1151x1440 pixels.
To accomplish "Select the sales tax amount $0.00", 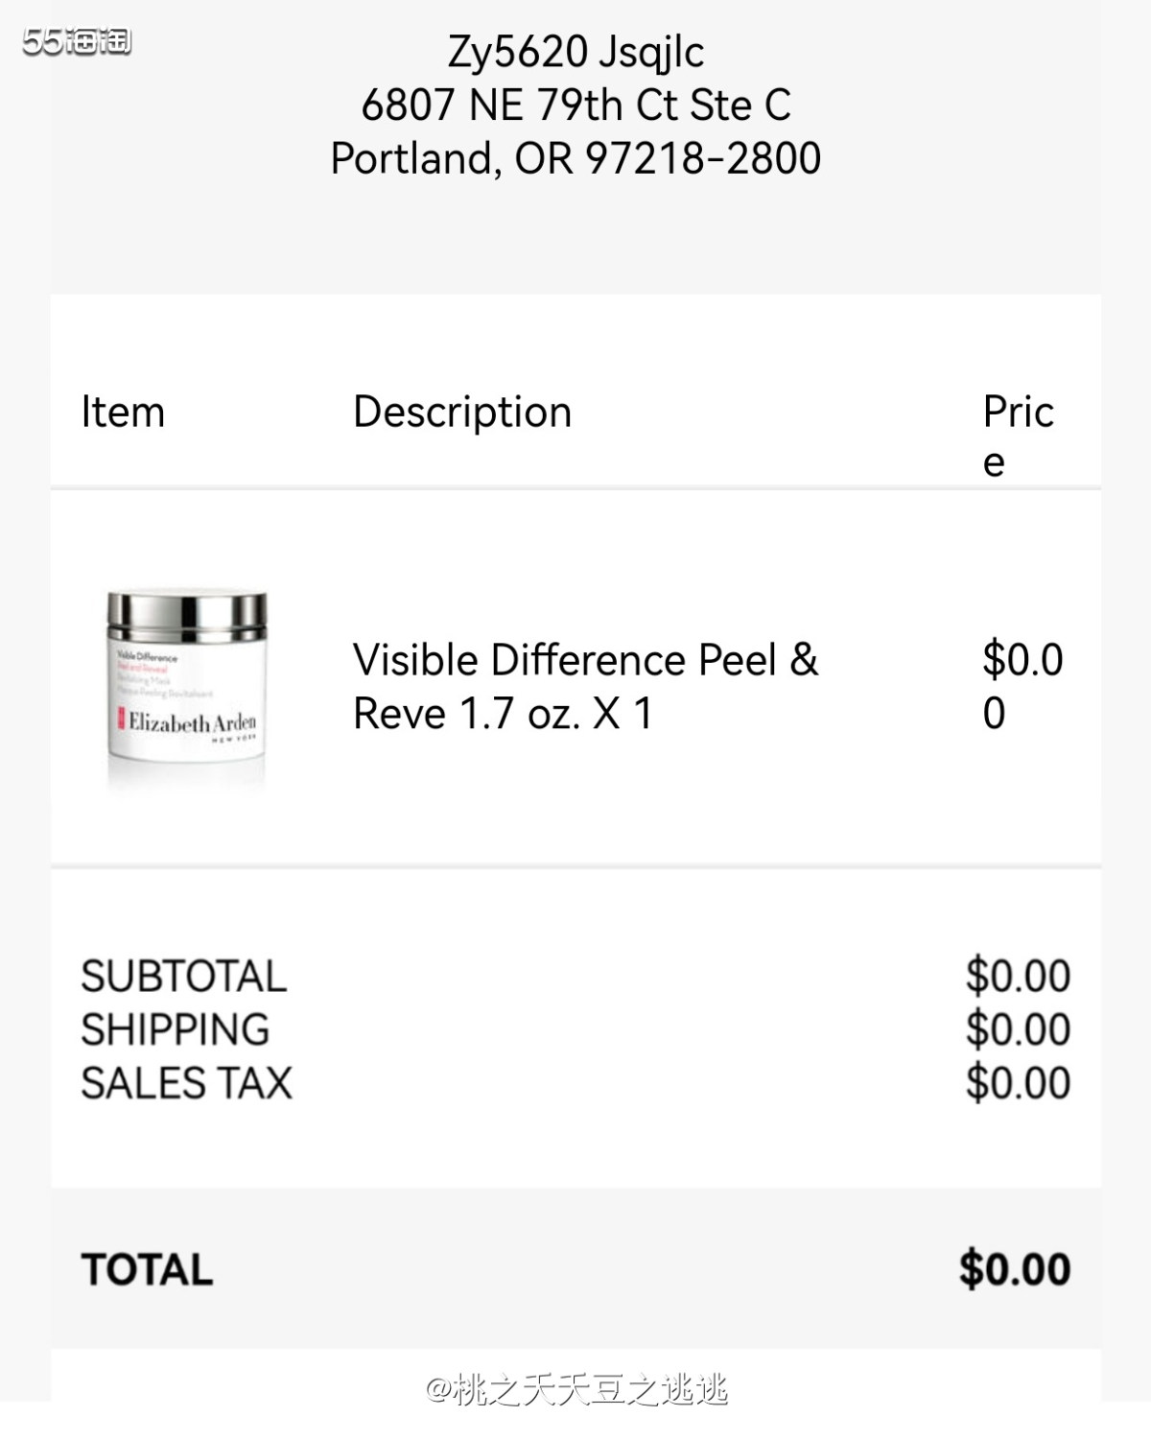I will tap(1018, 1084).
